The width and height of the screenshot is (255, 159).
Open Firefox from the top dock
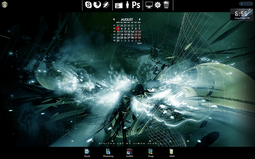97,5
